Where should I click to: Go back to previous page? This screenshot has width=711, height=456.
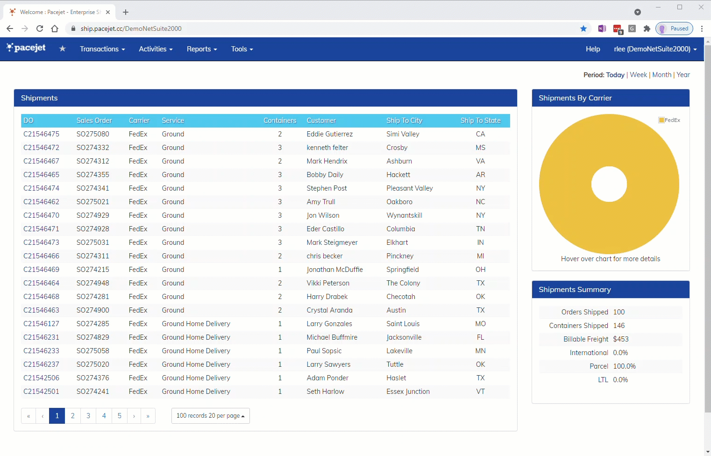(x=10, y=28)
